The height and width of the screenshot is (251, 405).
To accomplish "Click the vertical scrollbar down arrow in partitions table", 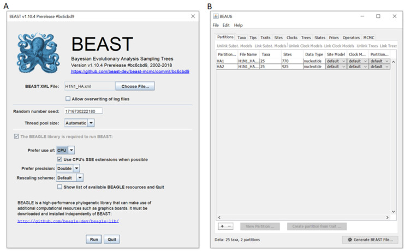I will click(x=393, y=212).
